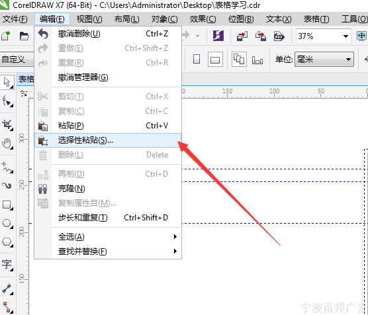368x315 pixels.
Task: Select the Crop tool
Action: pyautogui.click(x=7, y=125)
